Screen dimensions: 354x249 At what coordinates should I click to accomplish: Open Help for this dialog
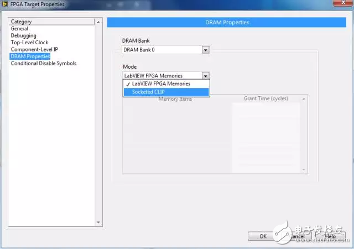tap(330, 236)
